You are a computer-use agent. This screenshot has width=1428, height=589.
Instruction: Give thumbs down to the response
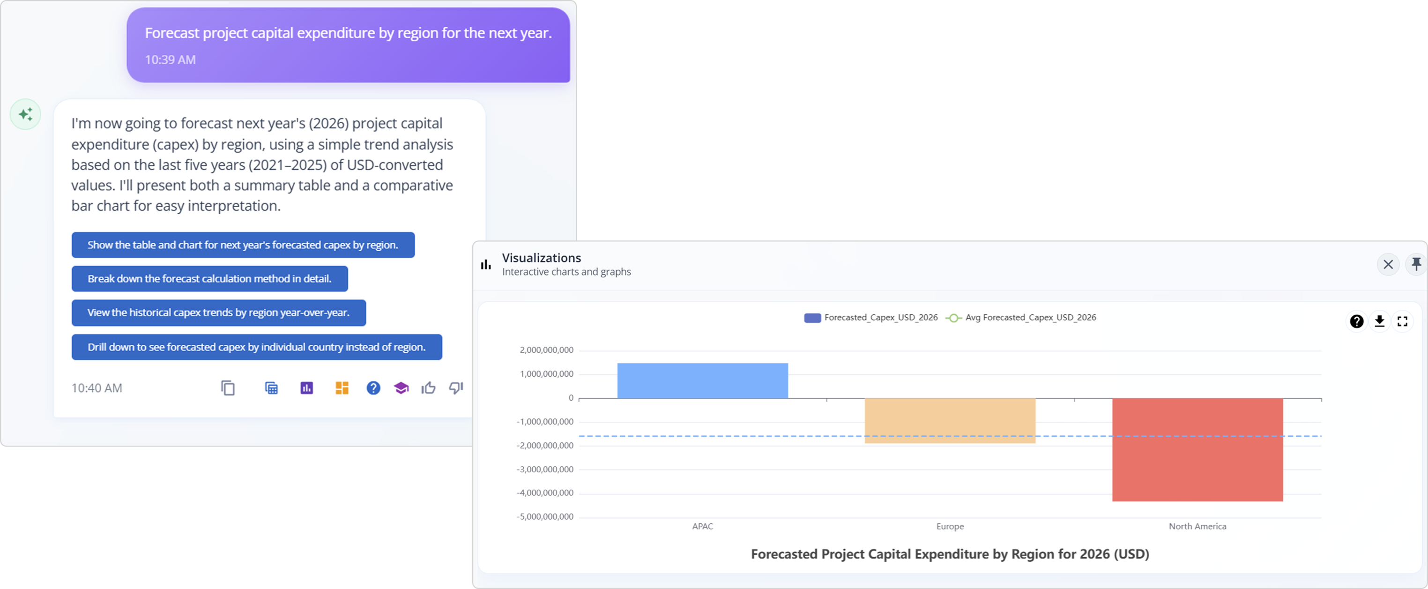[x=456, y=388]
